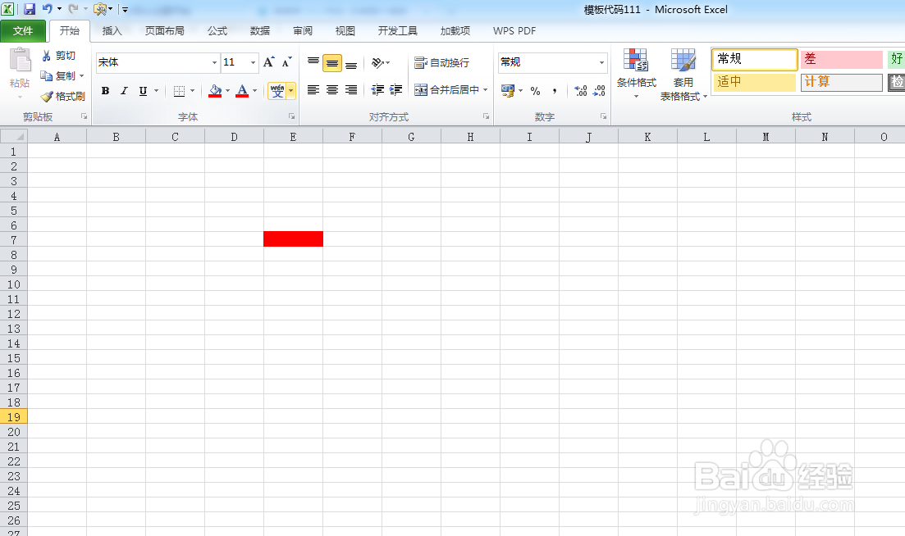Viewport: 905px width, 536px height.
Task: Toggle align text left
Action: pos(313,89)
